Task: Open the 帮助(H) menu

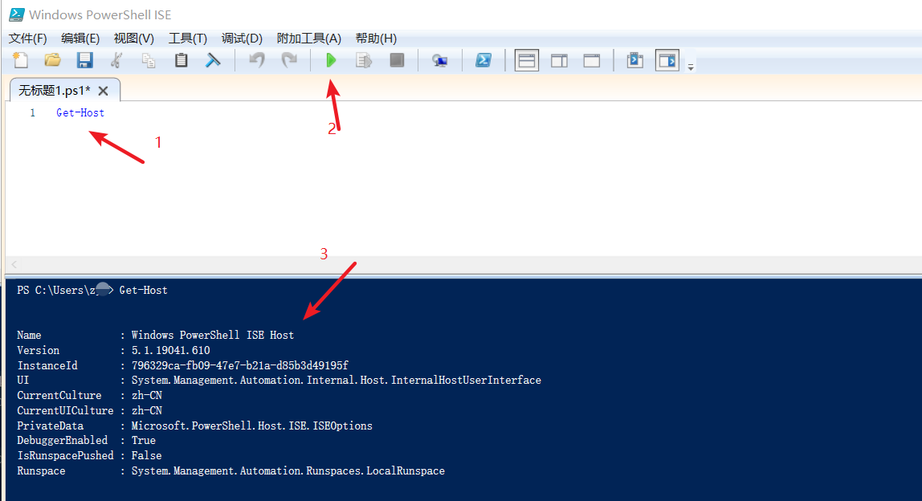Action: tap(376, 39)
